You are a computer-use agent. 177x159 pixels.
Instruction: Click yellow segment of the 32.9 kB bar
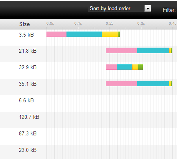pyautogui.click(x=135, y=67)
